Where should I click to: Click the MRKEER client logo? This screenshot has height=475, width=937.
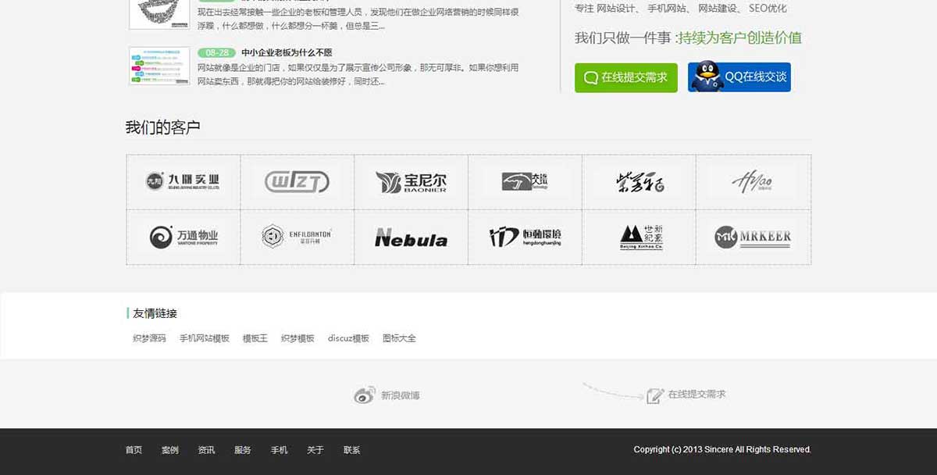tap(753, 237)
